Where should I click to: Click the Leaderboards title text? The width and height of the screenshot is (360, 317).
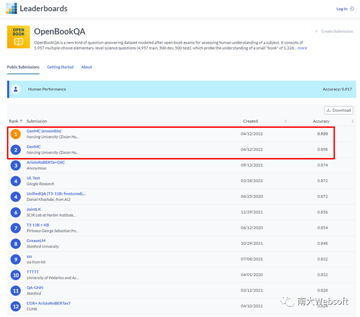pos(43,8)
